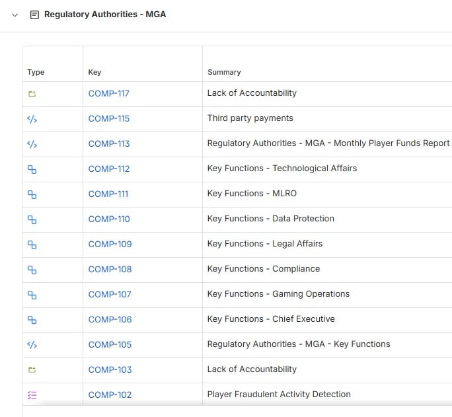Sort by the Key column header

94,72
